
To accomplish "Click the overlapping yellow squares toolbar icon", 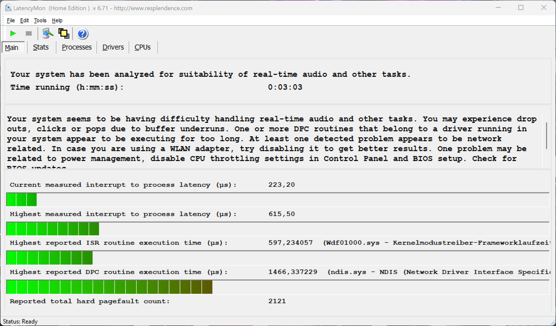I will [64, 34].
